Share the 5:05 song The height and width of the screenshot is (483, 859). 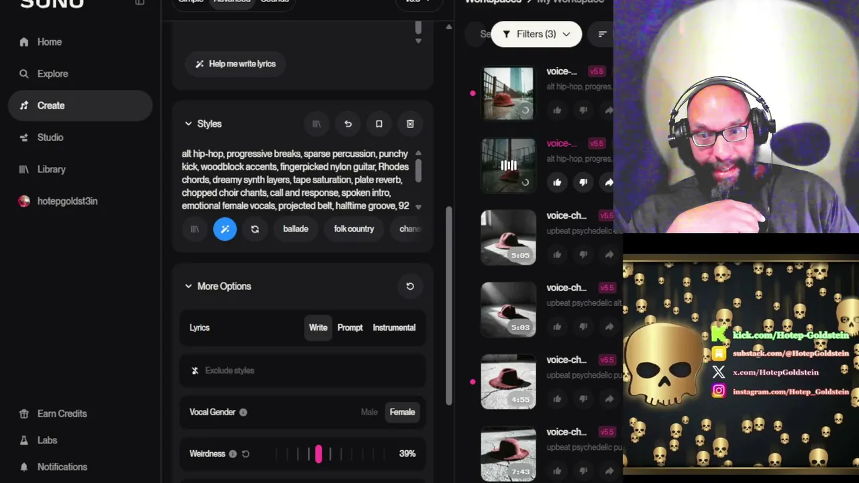(609, 254)
